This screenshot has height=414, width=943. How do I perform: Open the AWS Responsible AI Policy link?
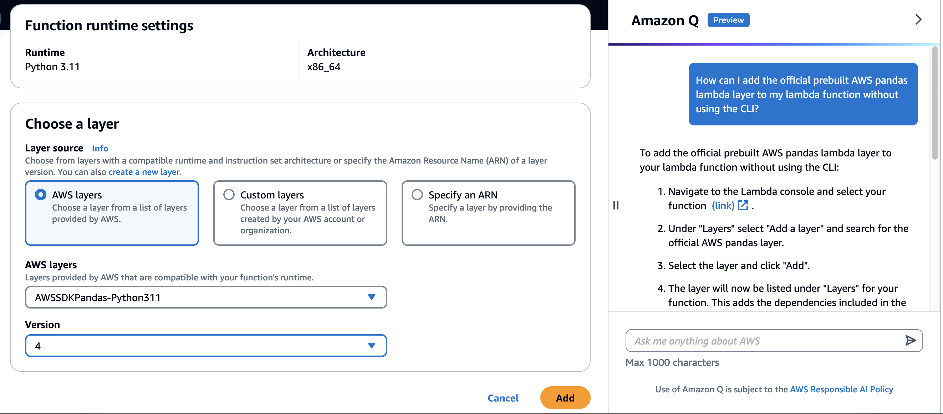point(842,389)
